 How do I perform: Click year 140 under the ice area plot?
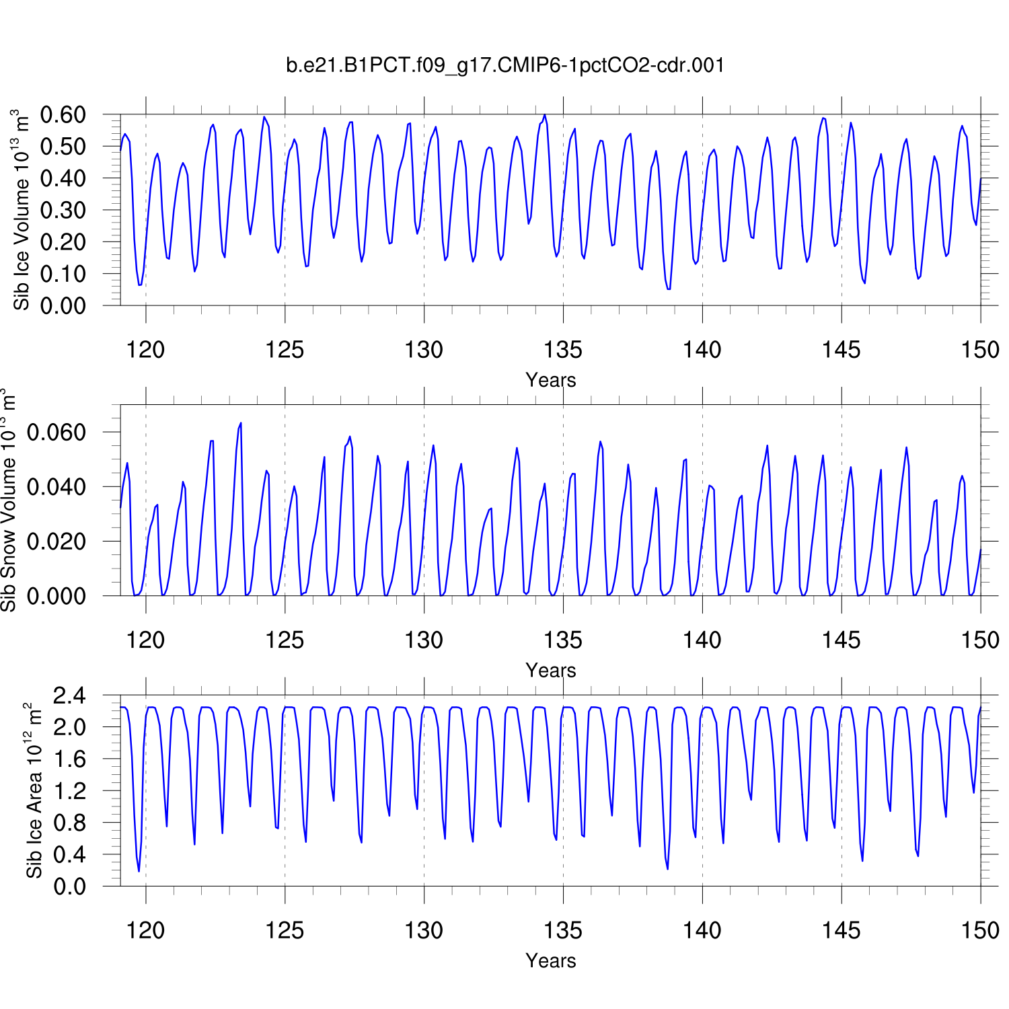pyautogui.click(x=702, y=930)
